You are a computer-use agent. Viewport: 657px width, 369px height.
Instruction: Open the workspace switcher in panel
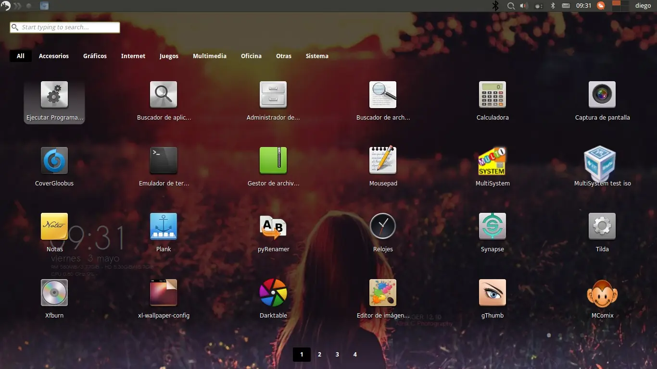coord(620,6)
